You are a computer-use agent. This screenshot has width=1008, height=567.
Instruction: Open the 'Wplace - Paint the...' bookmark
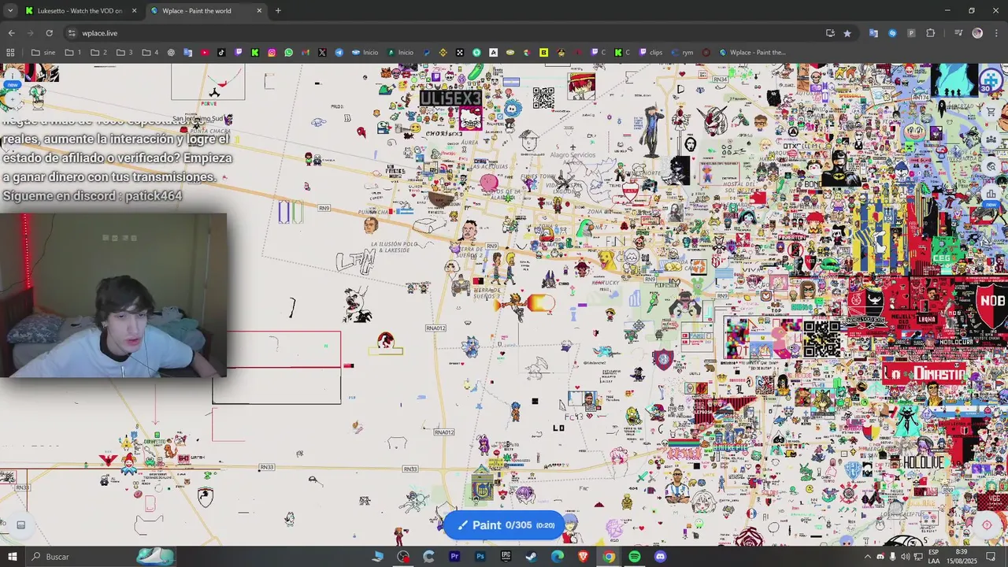752,53
